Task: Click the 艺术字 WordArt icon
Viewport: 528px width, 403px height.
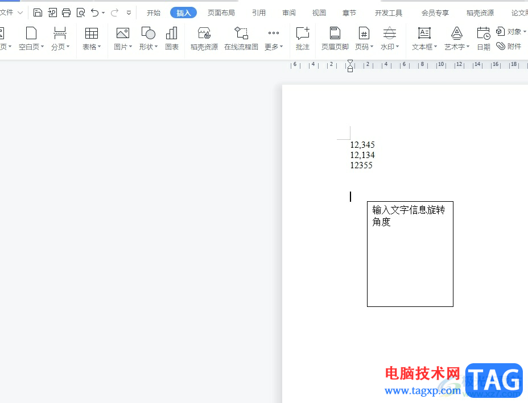Action: tap(457, 34)
